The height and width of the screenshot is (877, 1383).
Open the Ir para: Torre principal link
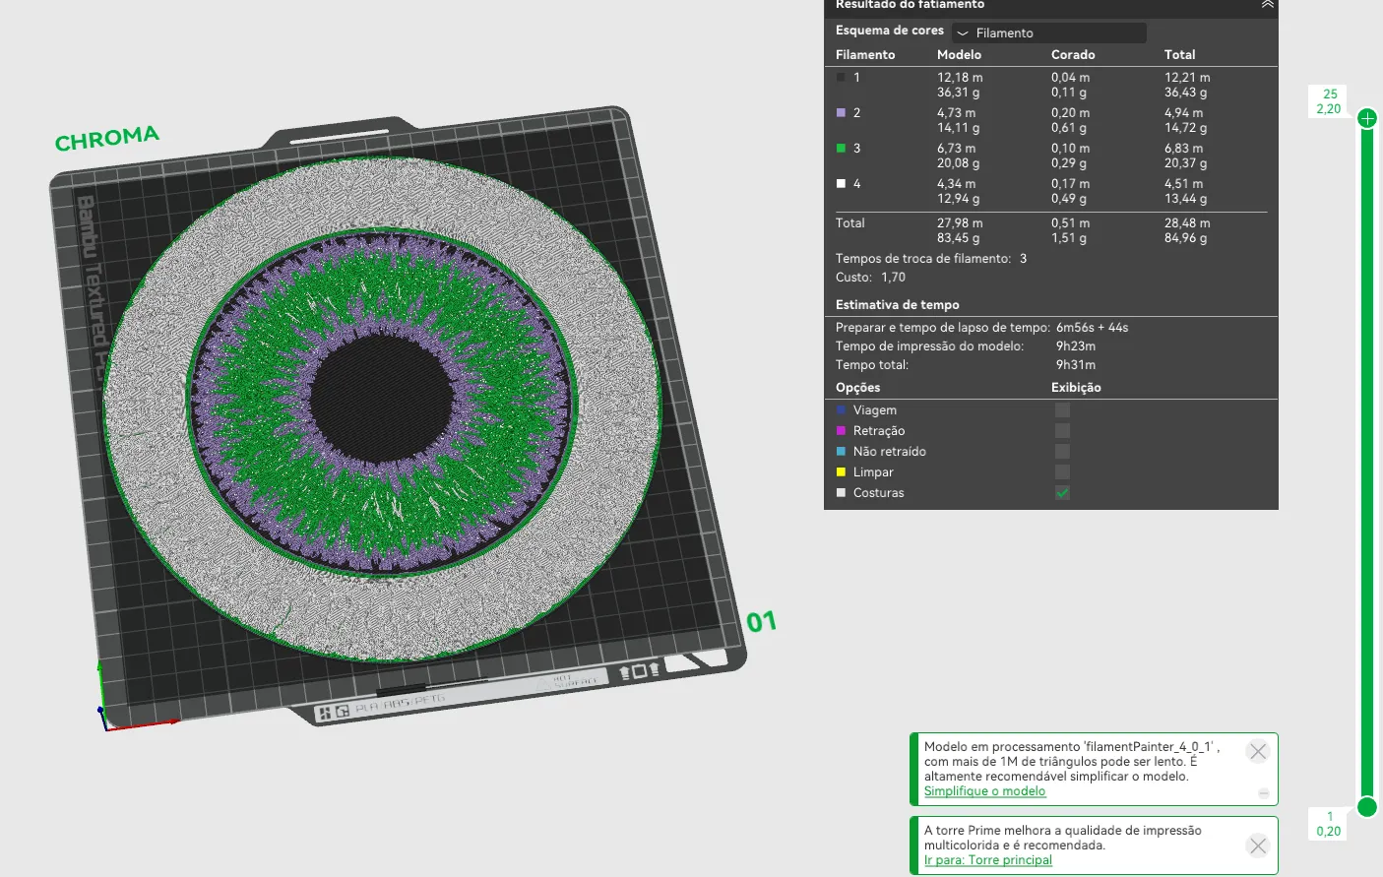pos(987,860)
